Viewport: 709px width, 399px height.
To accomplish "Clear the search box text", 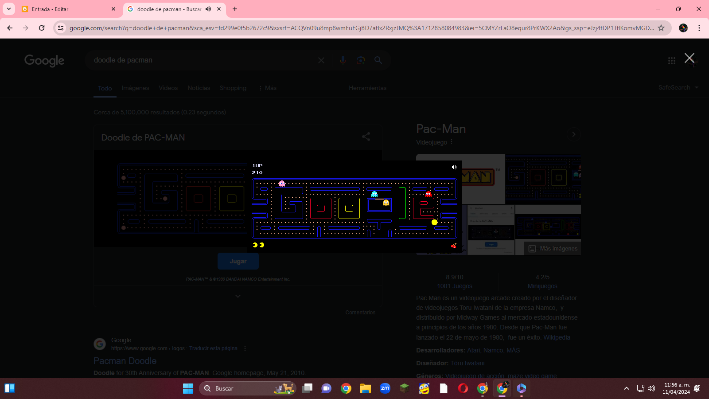I will click(x=321, y=60).
